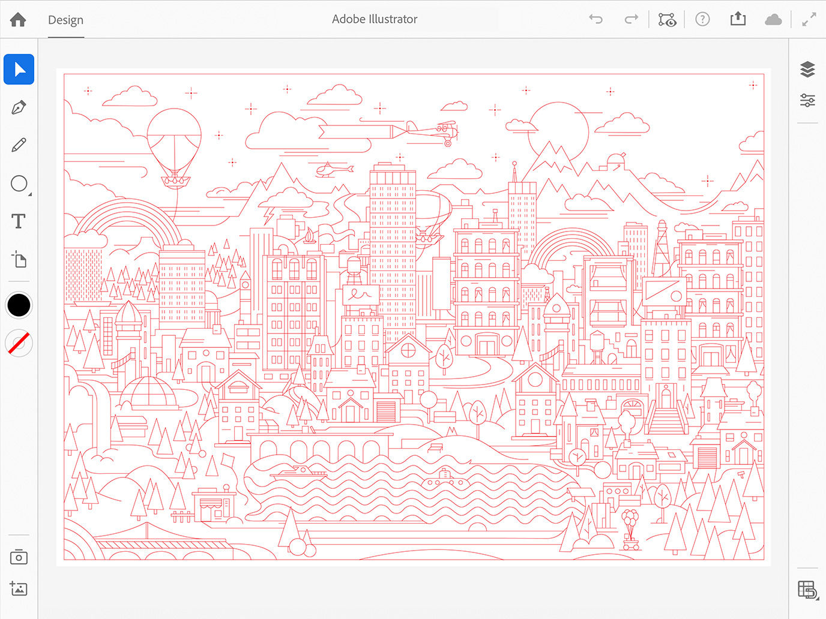
Task: Click the camera capture icon
Action: 19,557
